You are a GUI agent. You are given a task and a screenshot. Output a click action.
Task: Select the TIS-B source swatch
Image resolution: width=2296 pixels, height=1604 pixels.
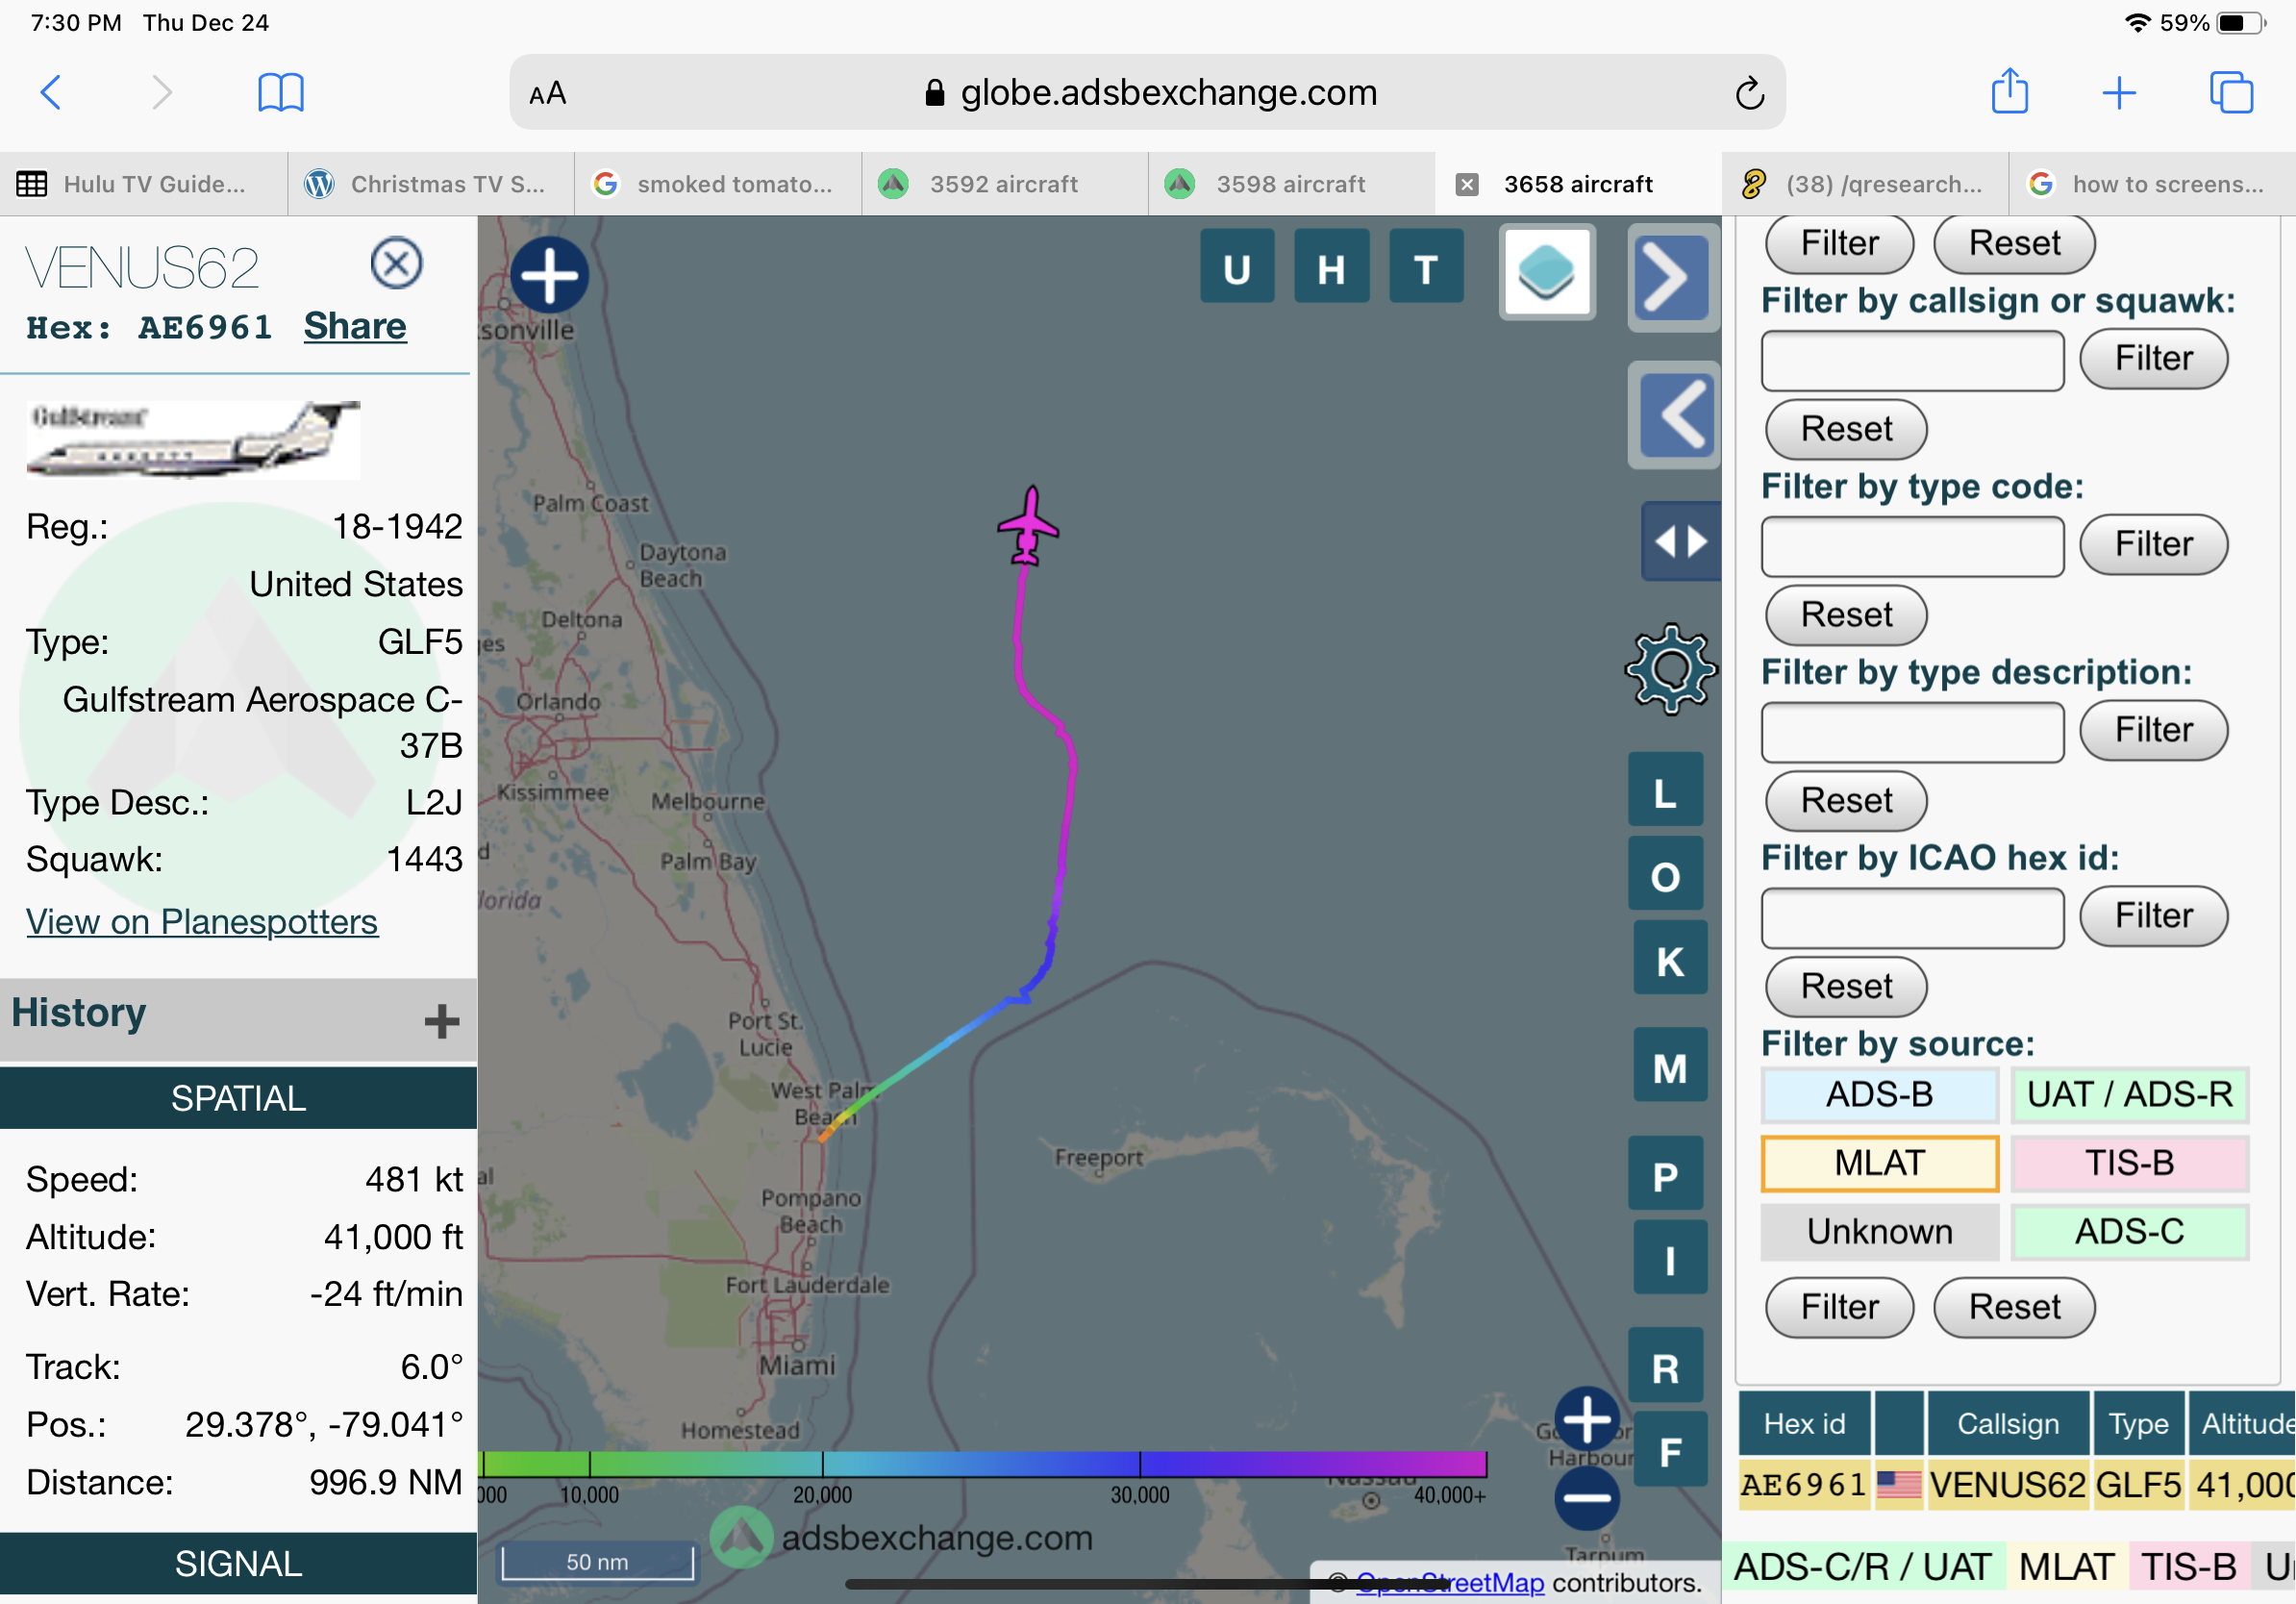coord(2129,1163)
